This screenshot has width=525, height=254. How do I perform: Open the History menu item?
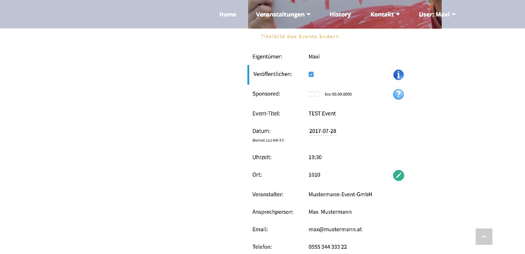pos(340,14)
